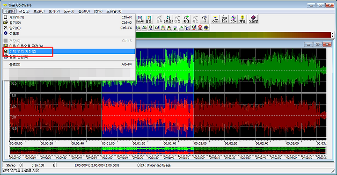
Task: Click the 00:02:00 timeline marker
Action: pos(200,143)
